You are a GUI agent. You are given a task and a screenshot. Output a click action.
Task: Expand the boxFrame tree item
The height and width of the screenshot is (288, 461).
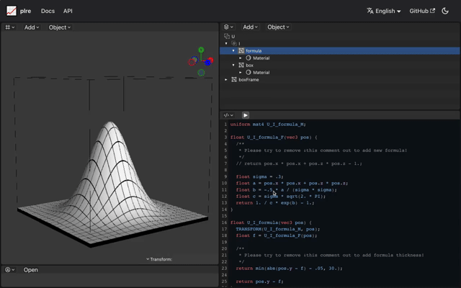(225, 80)
